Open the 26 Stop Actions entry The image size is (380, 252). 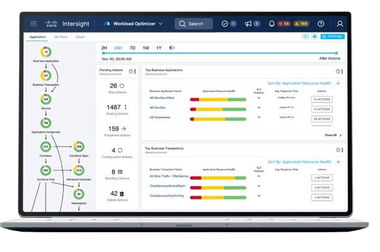click(x=117, y=88)
